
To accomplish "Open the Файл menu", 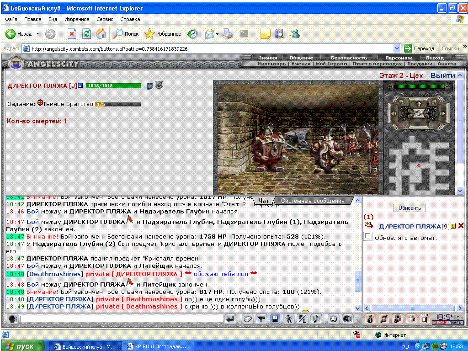I will (11, 19).
